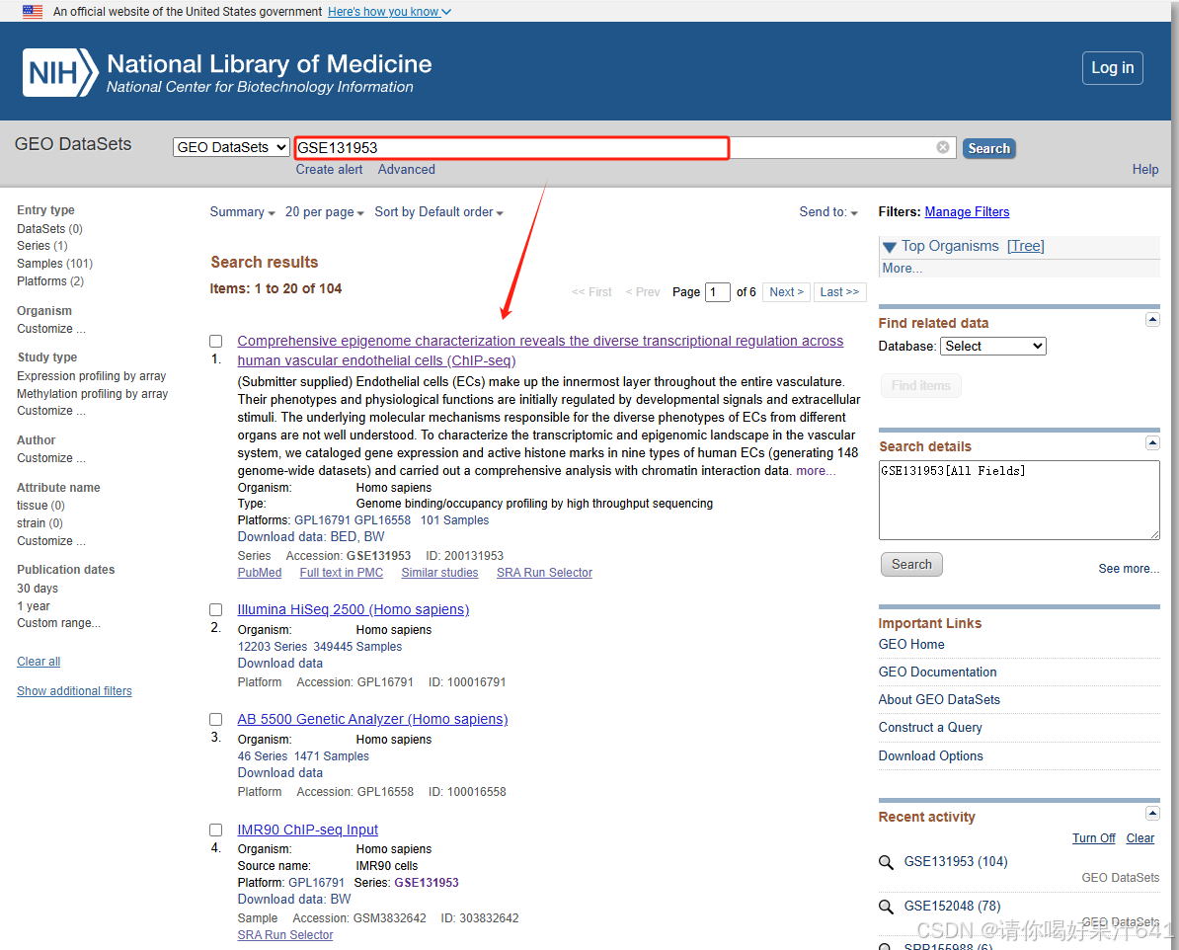Open the PubMed link of result 1
This screenshot has height=950, width=1179.
[260, 573]
